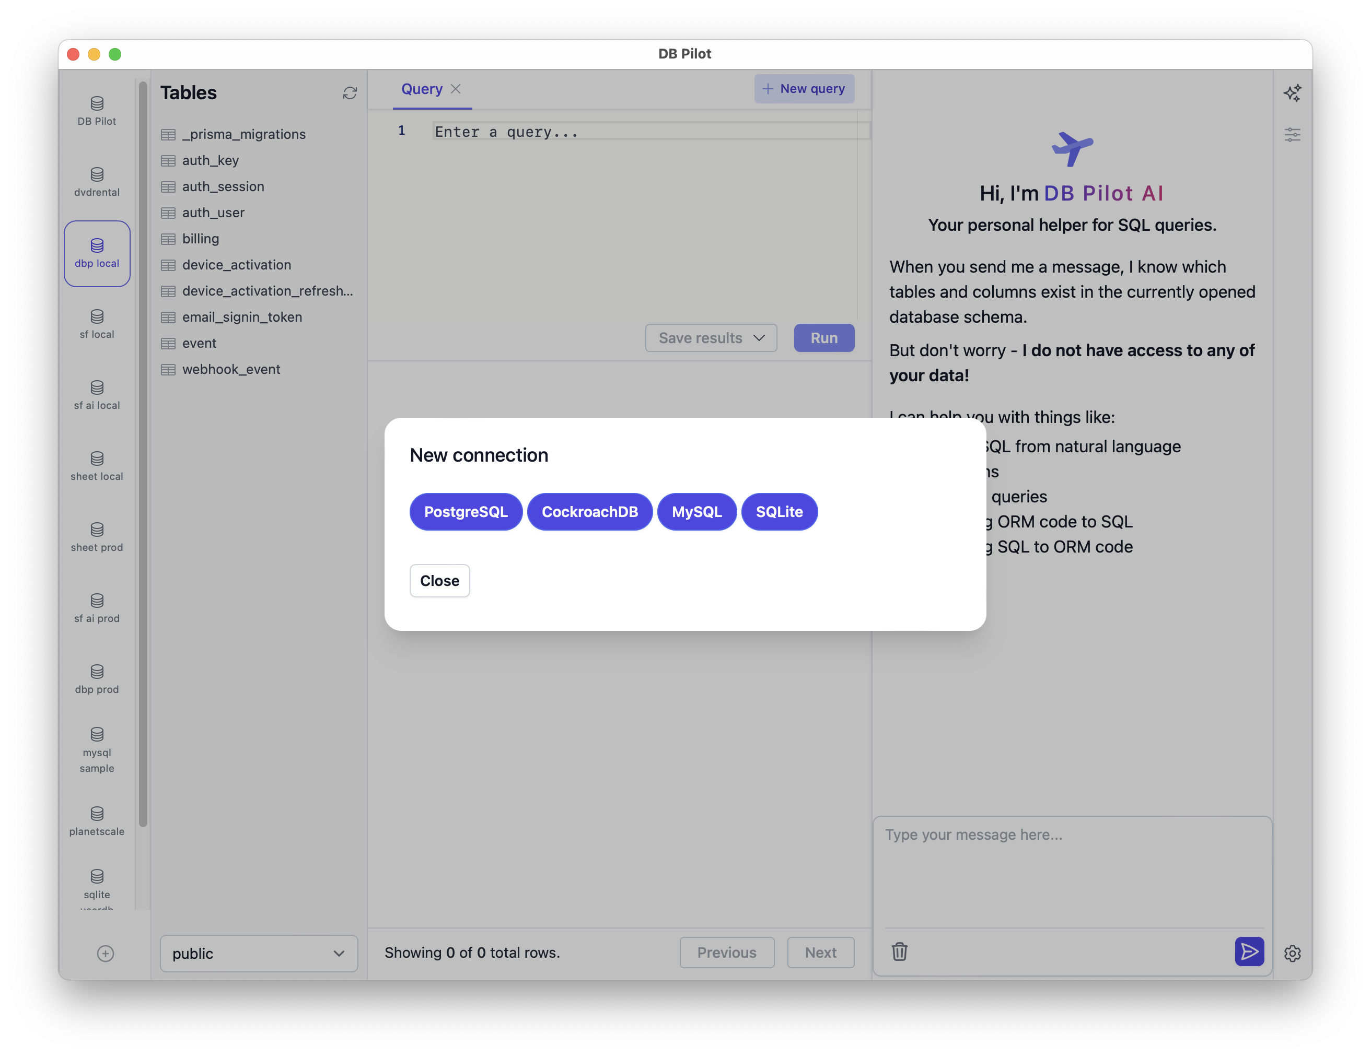Image resolution: width=1371 pixels, height=1057 pixels.
Task: Open the auth_user table
Action: point(259,213)
